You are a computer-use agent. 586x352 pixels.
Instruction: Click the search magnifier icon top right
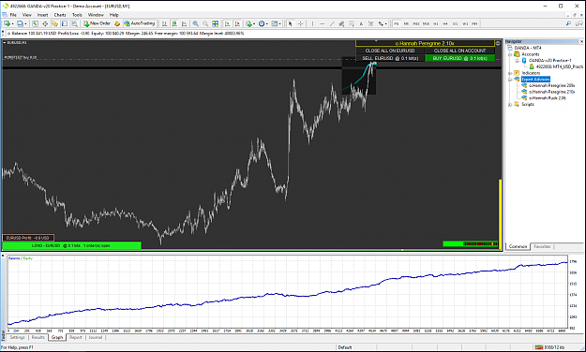click(x=568, y=23)
